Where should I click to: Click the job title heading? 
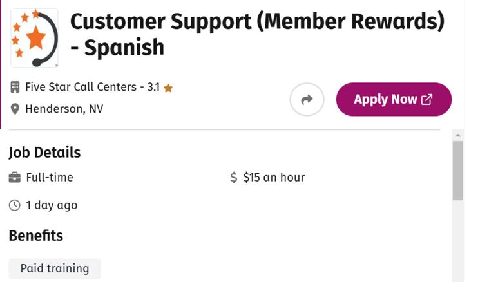click(x=257, y=34)
